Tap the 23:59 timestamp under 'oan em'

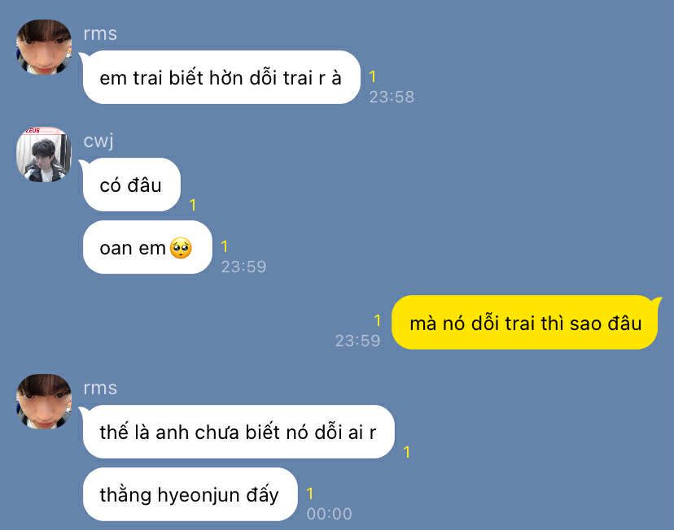[243, 267]
